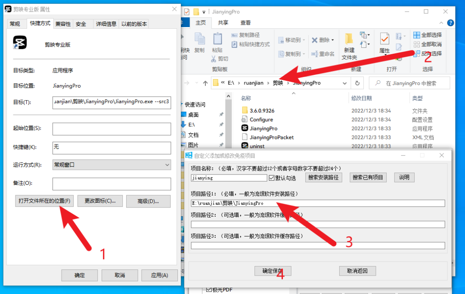
Task: Click 桌面 in quick access pane
Action: 193,115
